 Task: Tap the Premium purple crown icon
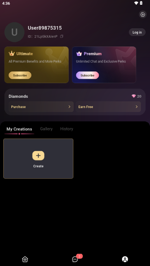pos(79,54)
